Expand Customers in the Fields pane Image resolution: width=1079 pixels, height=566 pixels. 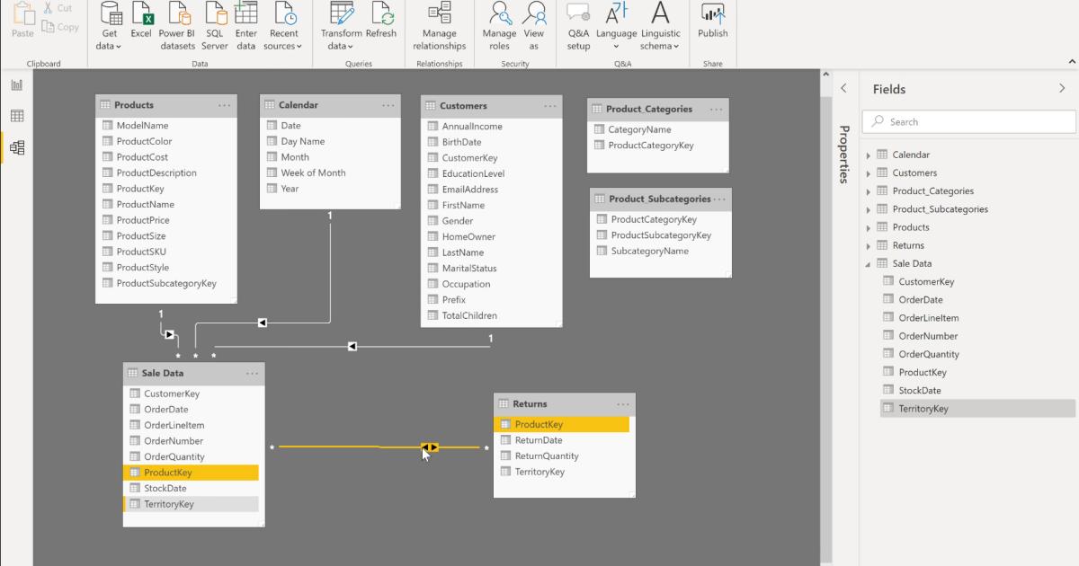tap(867, 172)
